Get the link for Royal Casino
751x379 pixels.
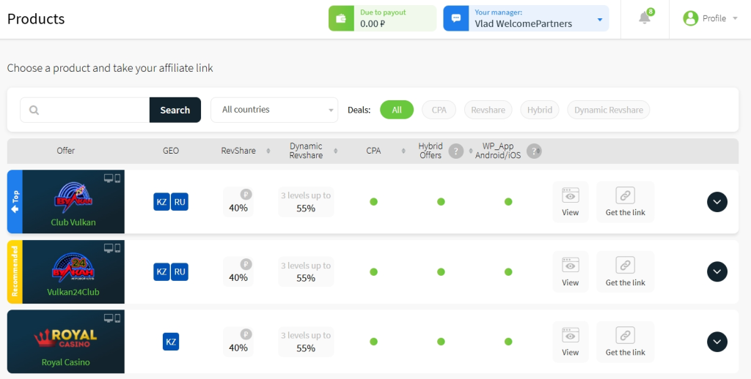626,342
